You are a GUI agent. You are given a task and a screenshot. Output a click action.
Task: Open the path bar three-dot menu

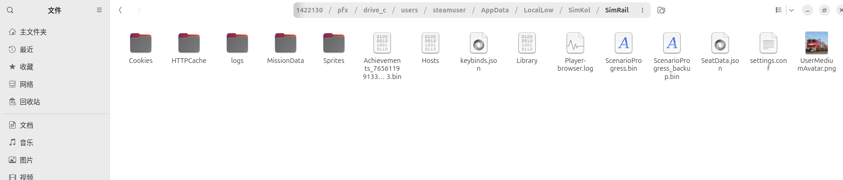coord(642,10)
